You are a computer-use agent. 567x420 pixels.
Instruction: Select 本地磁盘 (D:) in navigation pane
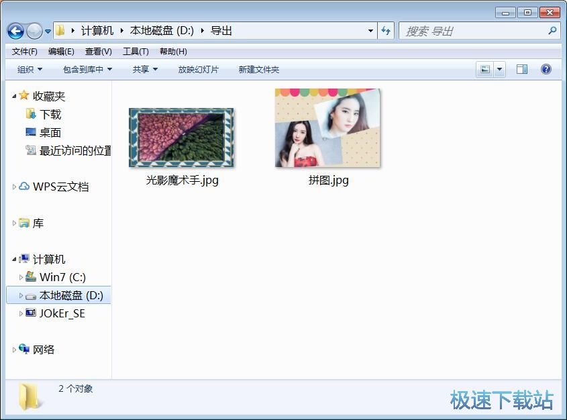pyautogui.click(x=71, y=295)
